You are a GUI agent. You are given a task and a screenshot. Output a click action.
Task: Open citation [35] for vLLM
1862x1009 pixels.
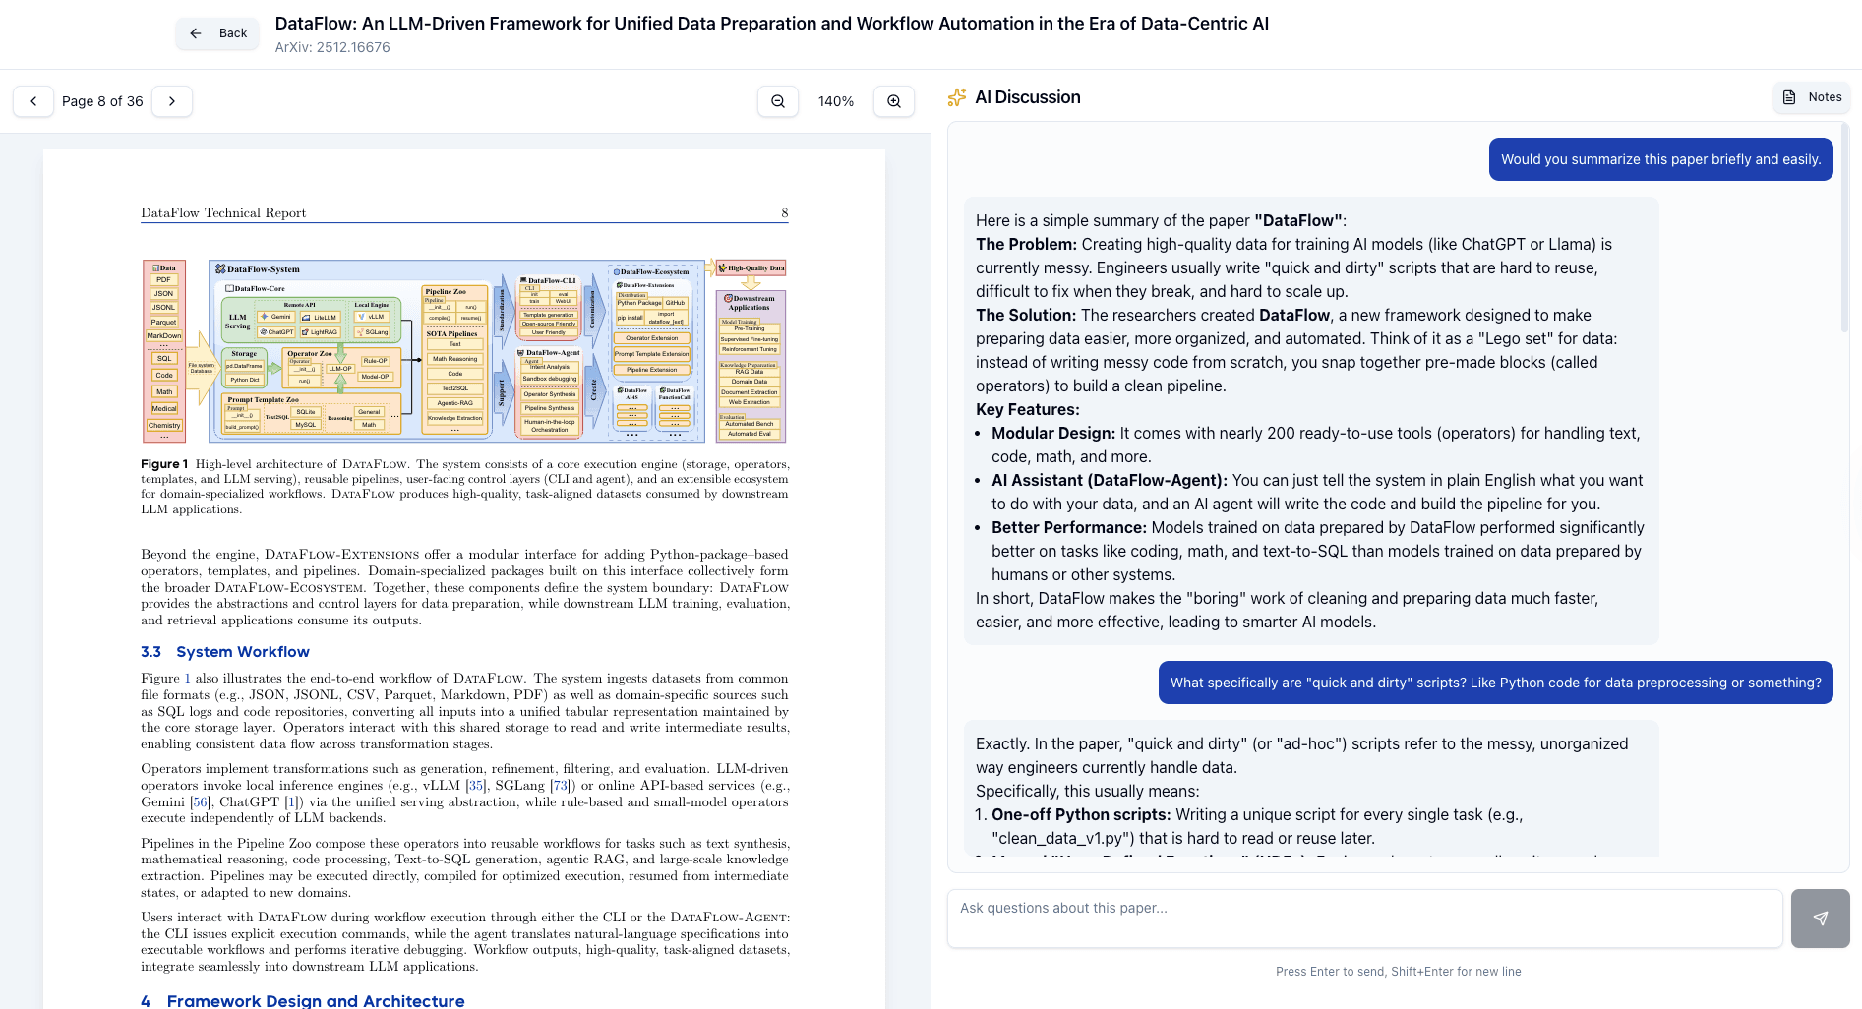pos(475,785)
